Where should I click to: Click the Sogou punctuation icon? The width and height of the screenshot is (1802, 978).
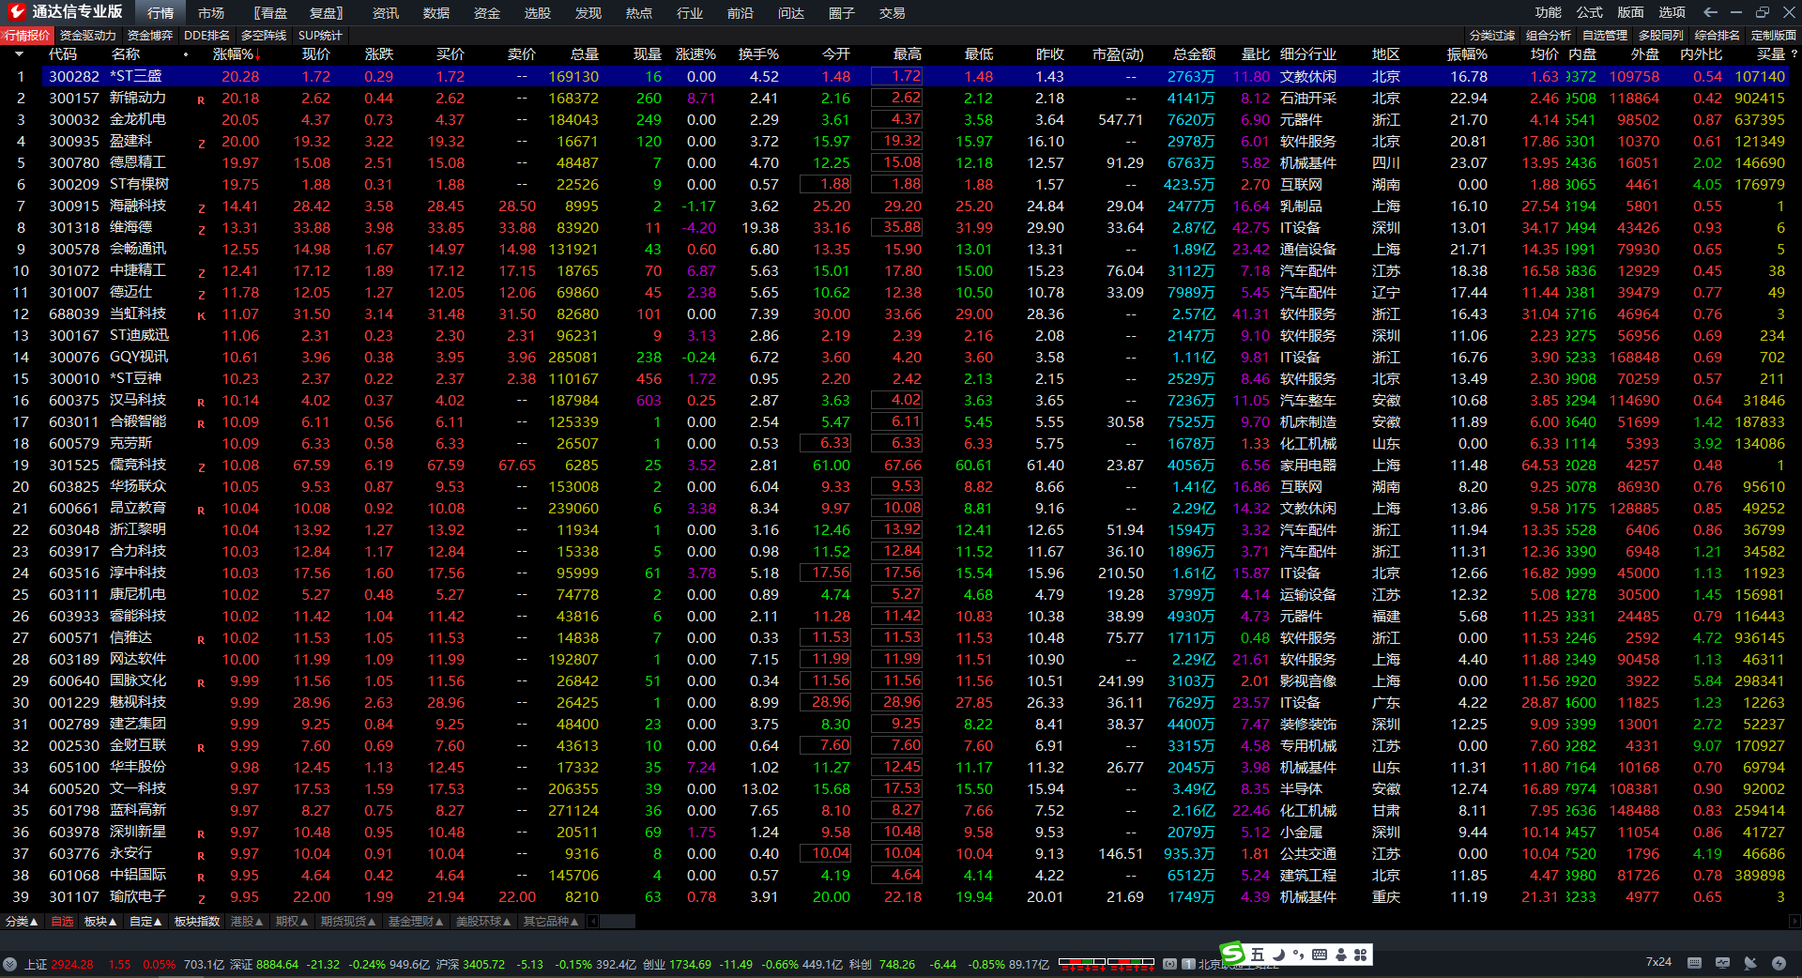pyautogui.click(x=1298, y=955)
